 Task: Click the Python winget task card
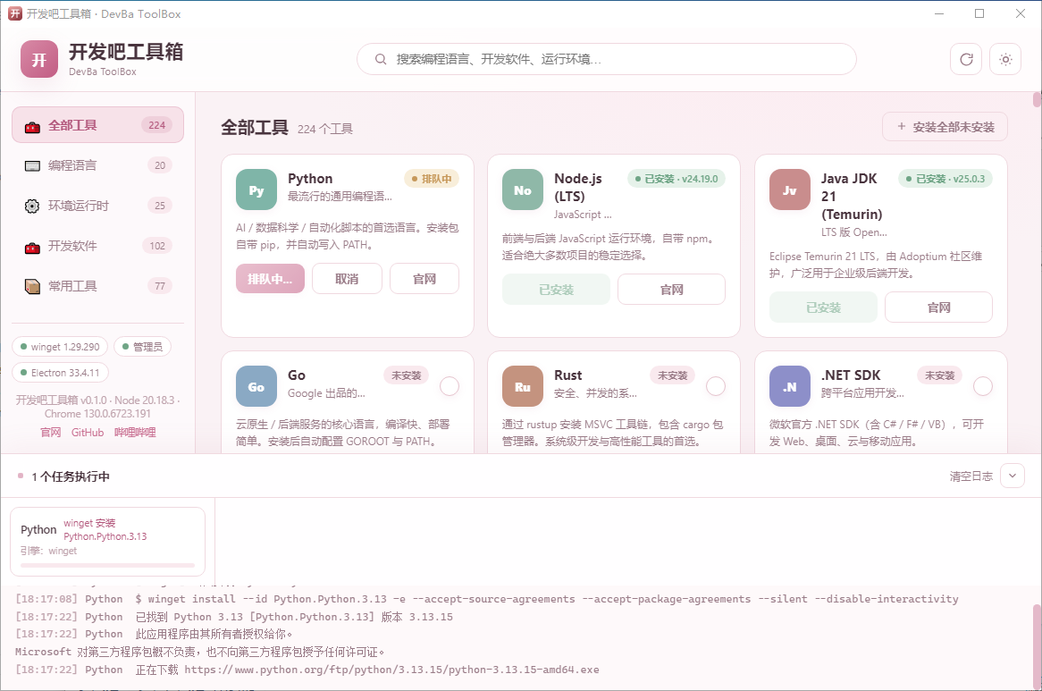(x=107, y=542)
